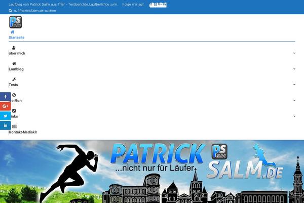Click the person icon above über mich
The height and width of the screenshot is (203, 304).
pyautogui.click(x=14, y=48)
